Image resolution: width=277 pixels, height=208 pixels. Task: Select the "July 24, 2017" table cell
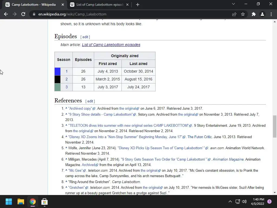(x=138, y=87)
